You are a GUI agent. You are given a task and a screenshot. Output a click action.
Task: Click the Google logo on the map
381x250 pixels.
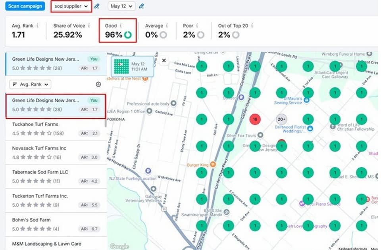click(x=119, y=246)
